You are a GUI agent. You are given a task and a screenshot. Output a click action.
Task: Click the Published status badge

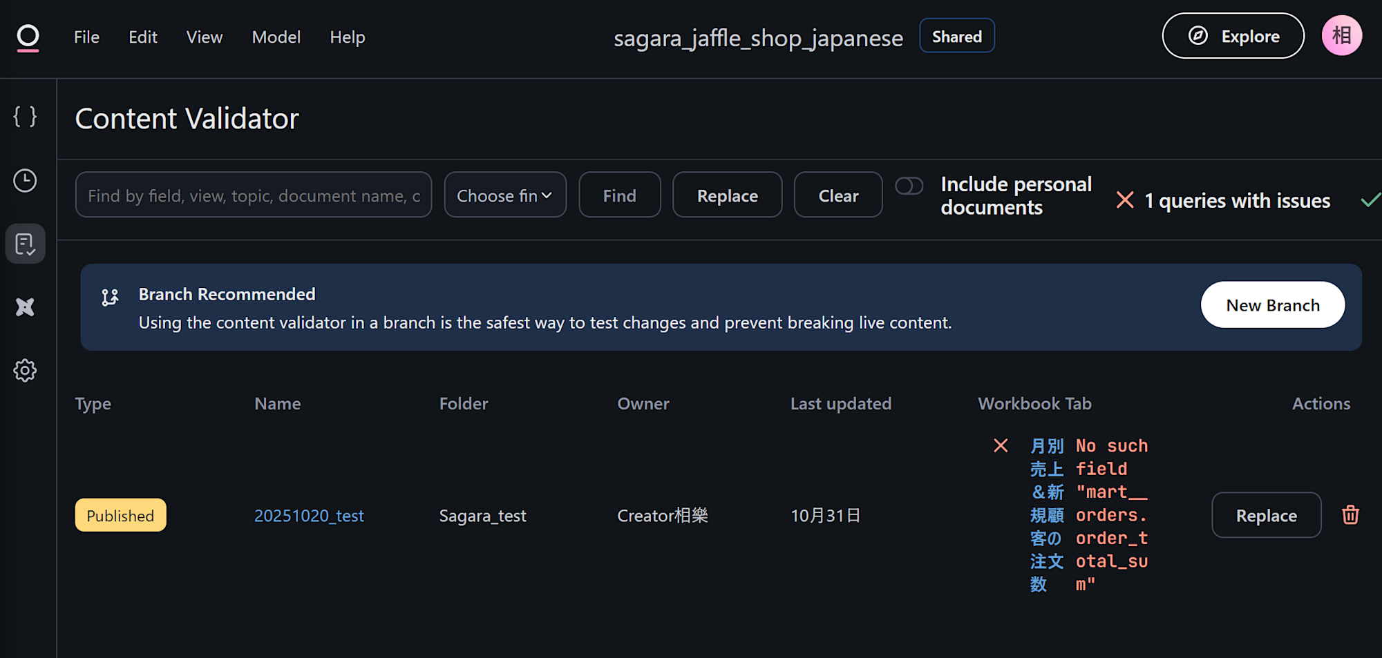tap(120, 515)
